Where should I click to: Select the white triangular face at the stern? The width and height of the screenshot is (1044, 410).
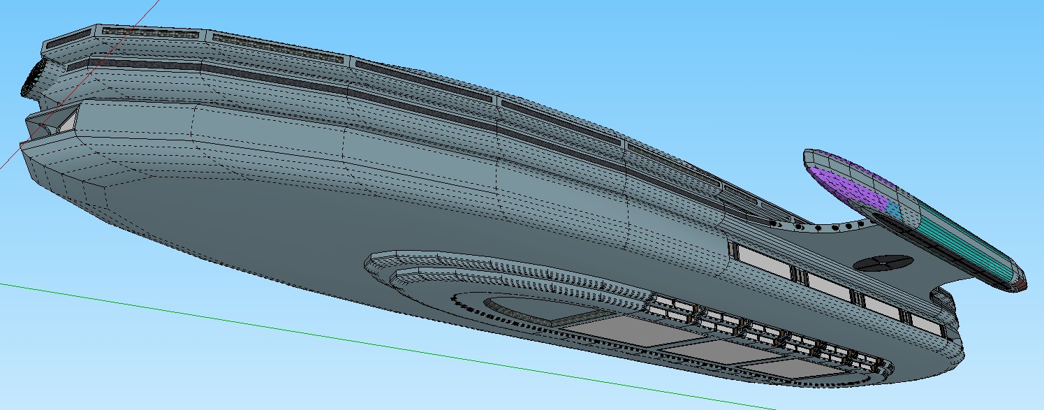[66, 123]
